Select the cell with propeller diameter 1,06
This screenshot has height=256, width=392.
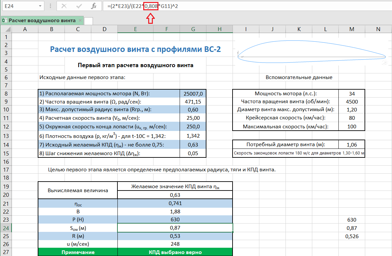(352, 145)
